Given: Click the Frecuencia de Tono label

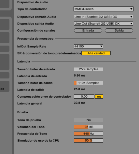Looking at the screenshot, I should click(32, 134).
